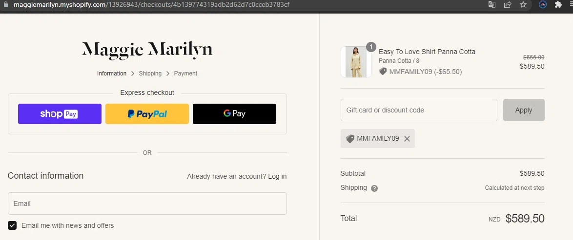
Task: Focus the Email input field
Action: [x=147, y=203]
